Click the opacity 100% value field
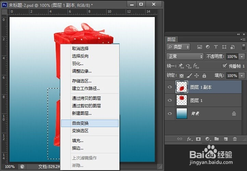 (x=232, y=57)
